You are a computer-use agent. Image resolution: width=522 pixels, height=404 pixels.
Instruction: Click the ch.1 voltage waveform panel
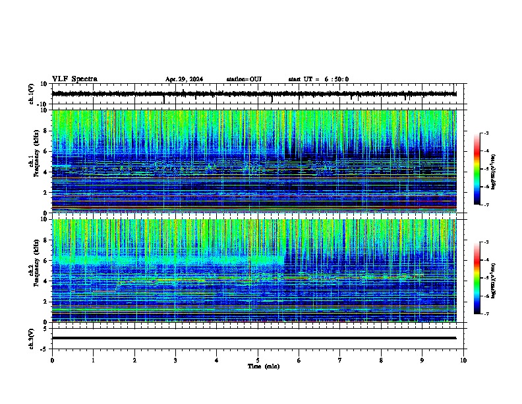258,94
